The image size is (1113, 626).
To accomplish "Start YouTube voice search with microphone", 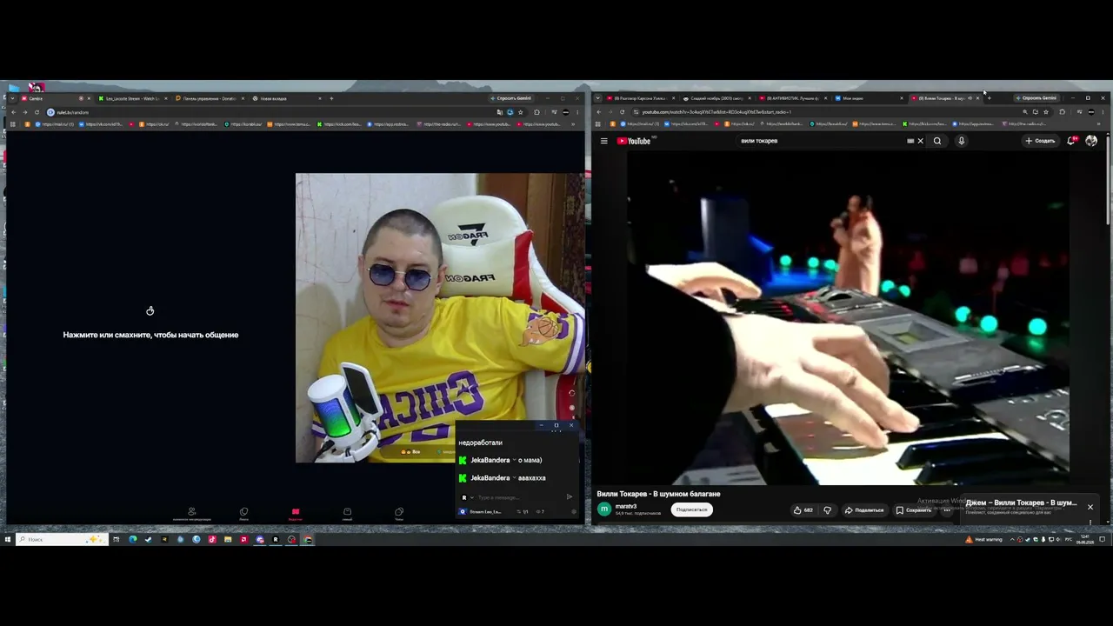I will pos(961,141).
